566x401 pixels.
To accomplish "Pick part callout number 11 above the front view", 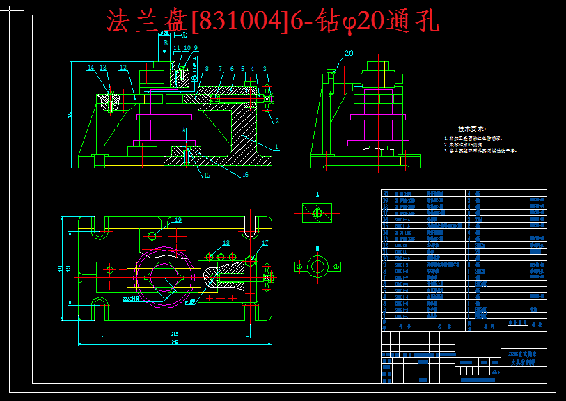I will click(177, 47).
